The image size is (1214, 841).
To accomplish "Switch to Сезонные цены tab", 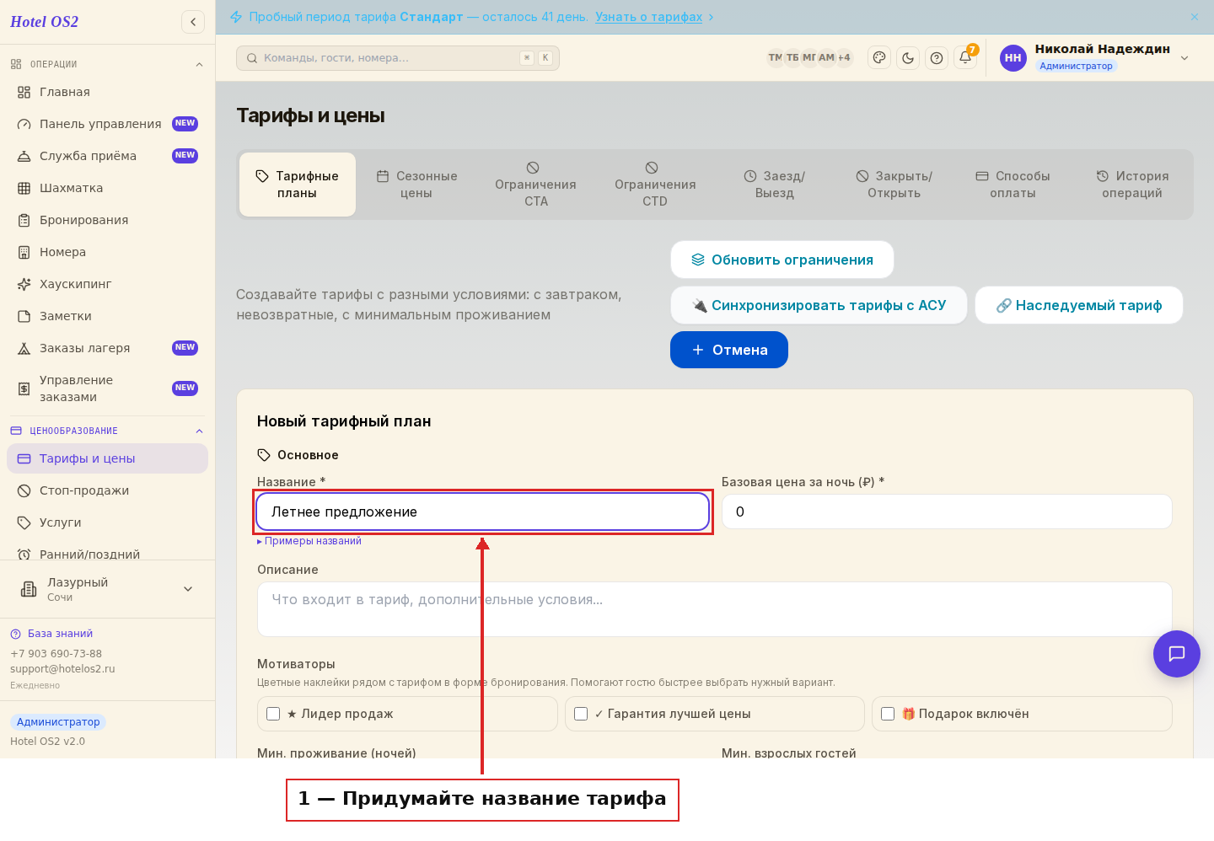I will [416, 185].
